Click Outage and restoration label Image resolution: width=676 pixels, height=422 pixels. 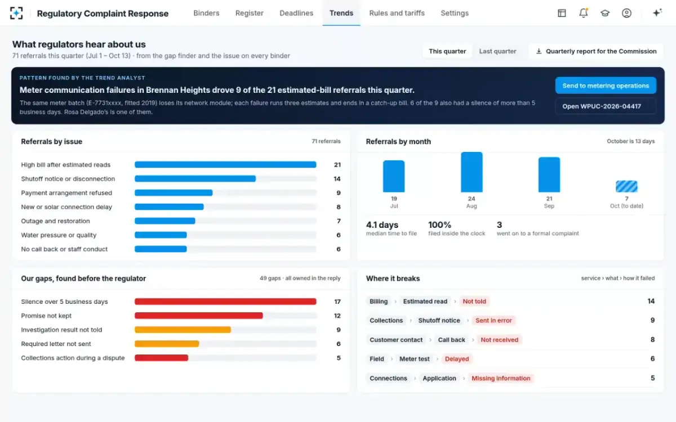pyautogui.click(x=55, y=221)
